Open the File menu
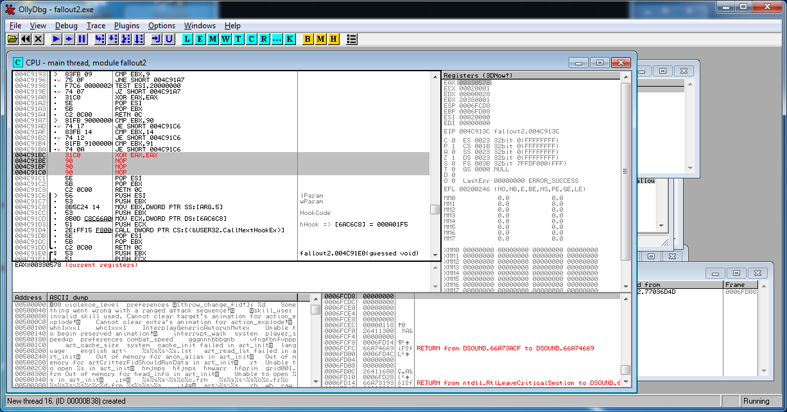 point(15,26)
